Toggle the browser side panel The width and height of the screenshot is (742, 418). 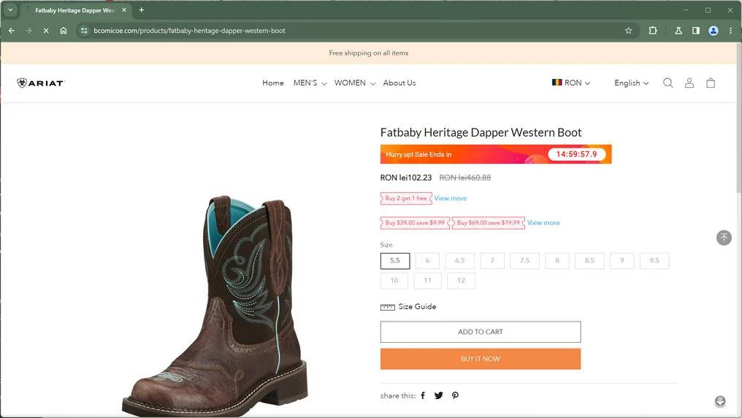tap(695, 30)
